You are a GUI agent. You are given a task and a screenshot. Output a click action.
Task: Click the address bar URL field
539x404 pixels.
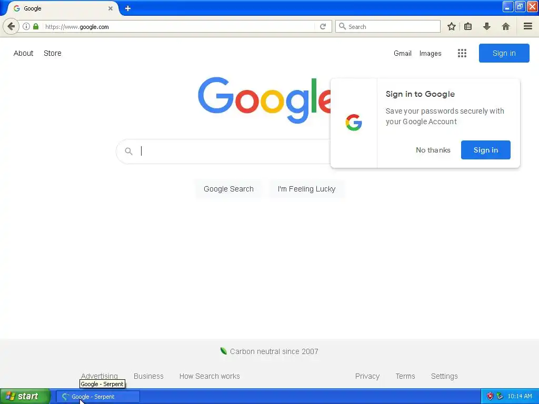point(179,26)
